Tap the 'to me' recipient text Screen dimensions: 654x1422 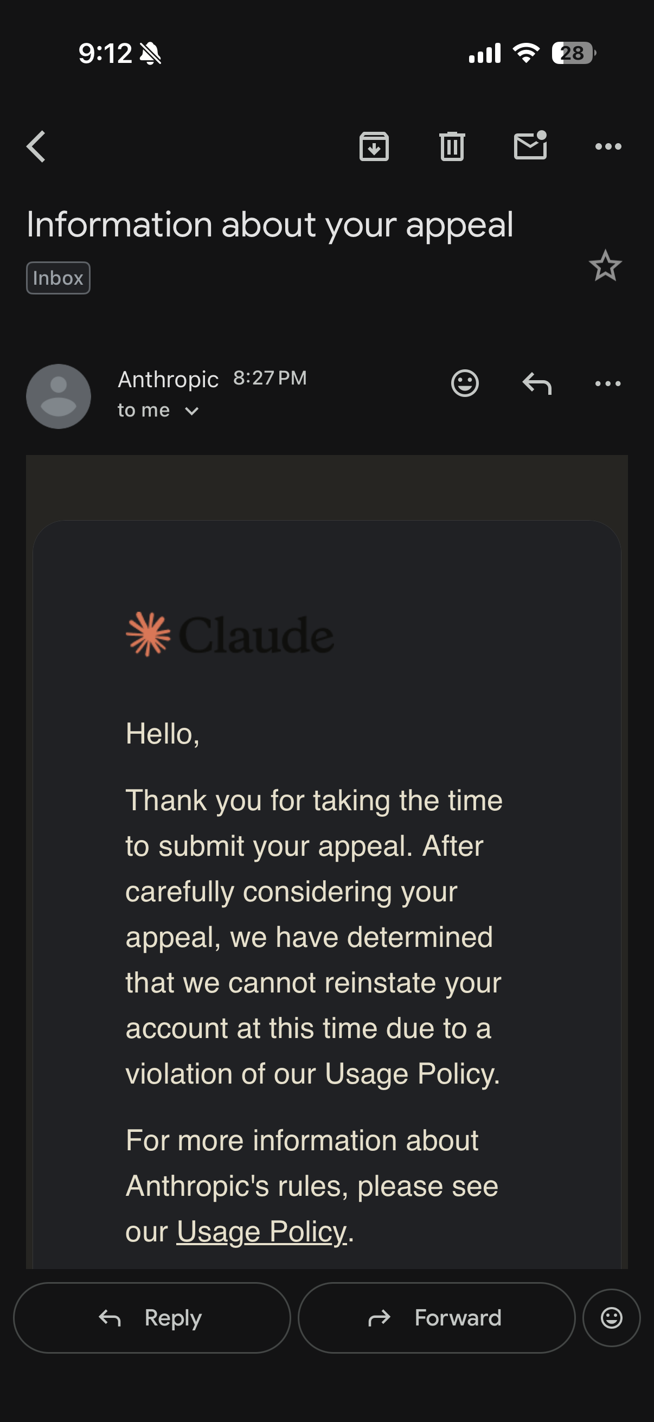144,410
